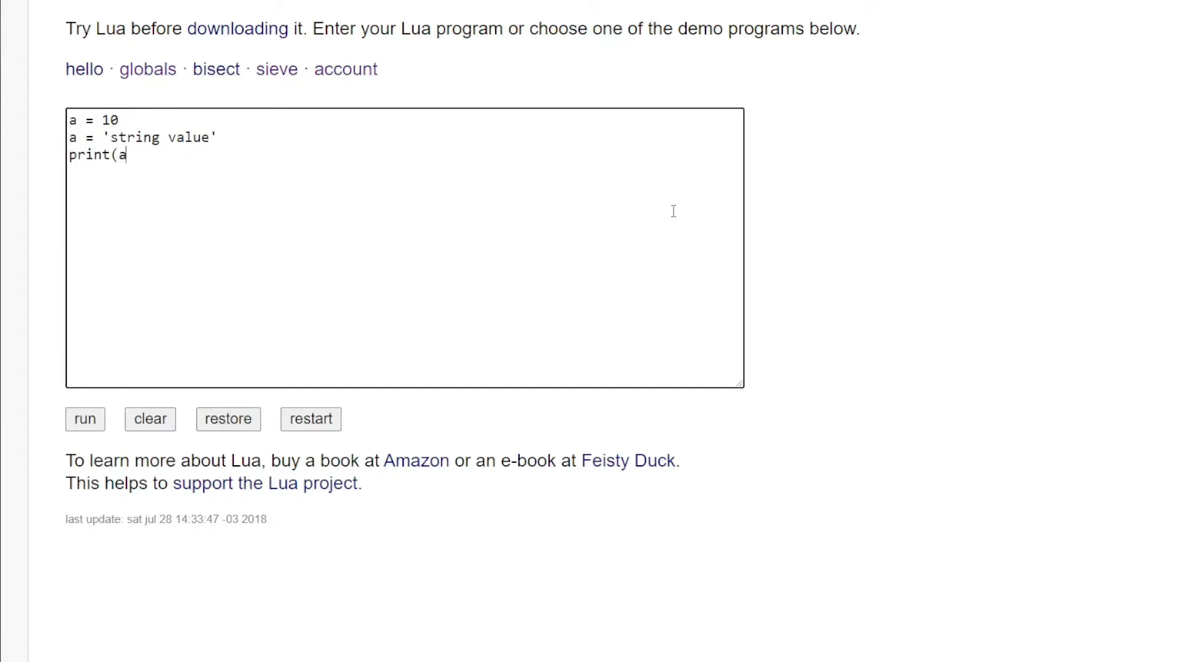Open the 'hello' demo program
The height and width of the screenshot is (662, 1178).
[83, 69]
